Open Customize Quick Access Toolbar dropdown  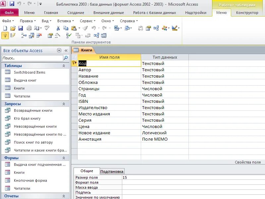40,4
